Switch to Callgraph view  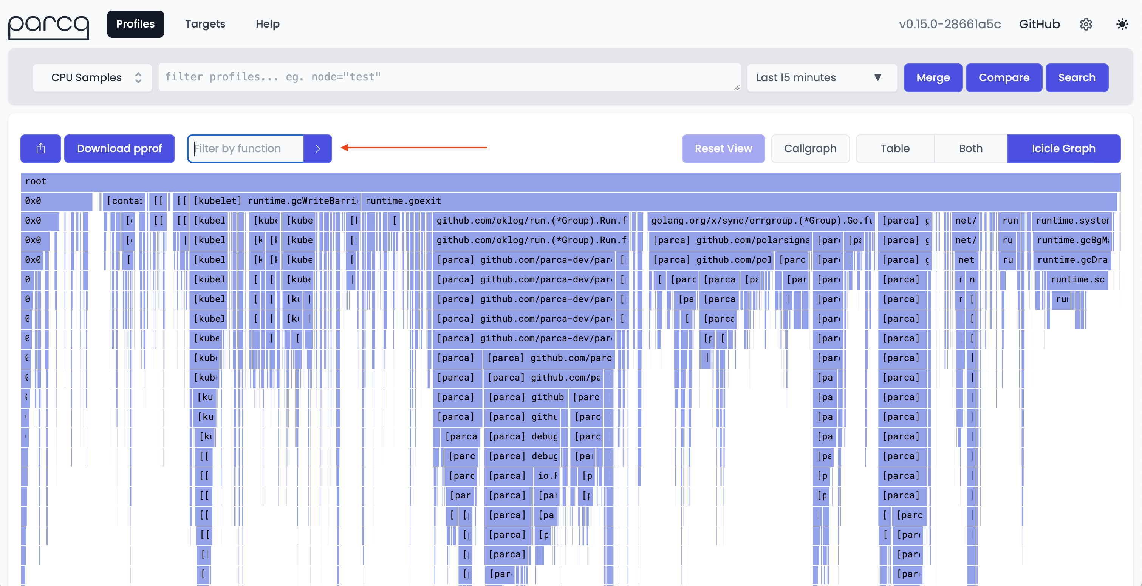pos(810,148)
